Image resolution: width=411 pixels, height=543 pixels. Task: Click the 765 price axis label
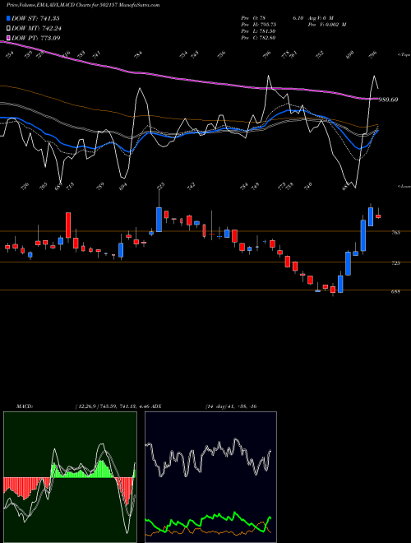(x=395, y=233)
